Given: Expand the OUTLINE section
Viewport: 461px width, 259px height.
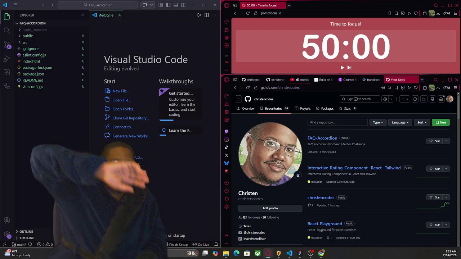Looking at the screenshot, I should tap(26, 232).
